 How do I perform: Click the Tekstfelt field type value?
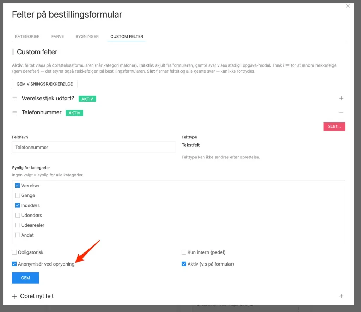coord(191,145)
